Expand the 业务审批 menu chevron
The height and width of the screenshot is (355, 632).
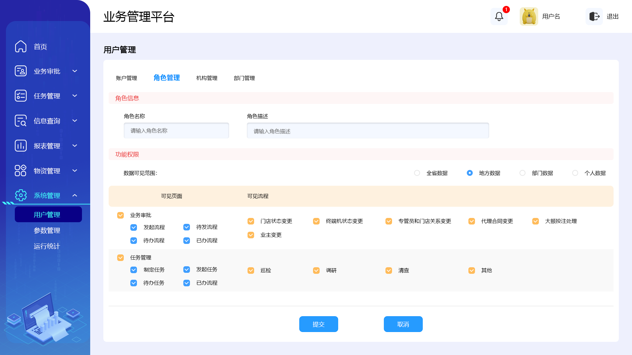click(75, 71)
